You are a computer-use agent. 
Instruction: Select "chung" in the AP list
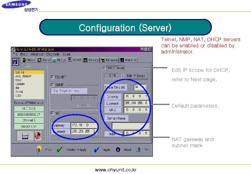(19, 92)
